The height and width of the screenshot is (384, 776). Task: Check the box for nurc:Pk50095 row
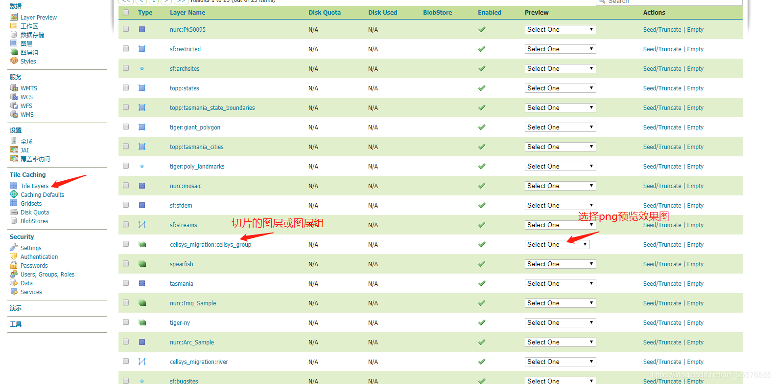(x=126, y=29)
